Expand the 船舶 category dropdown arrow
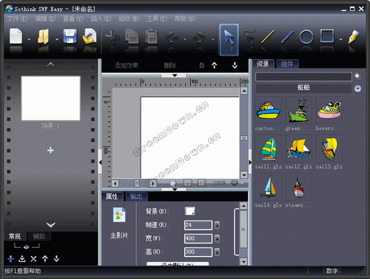Image resolution: width=370 pixels, height=279 pixels. coord(357,88)
